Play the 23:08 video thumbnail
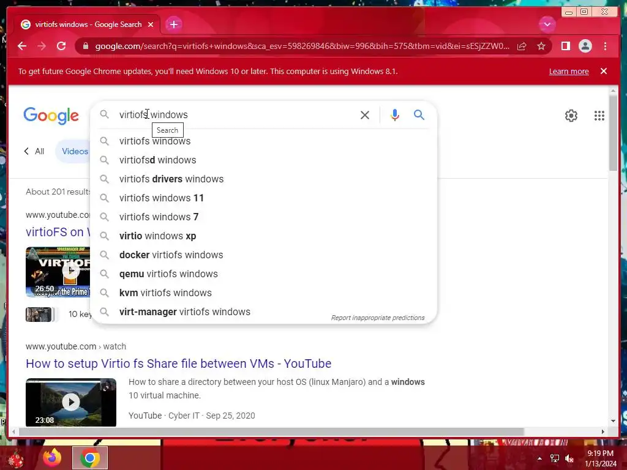627x470 pixels. (71, 402)
